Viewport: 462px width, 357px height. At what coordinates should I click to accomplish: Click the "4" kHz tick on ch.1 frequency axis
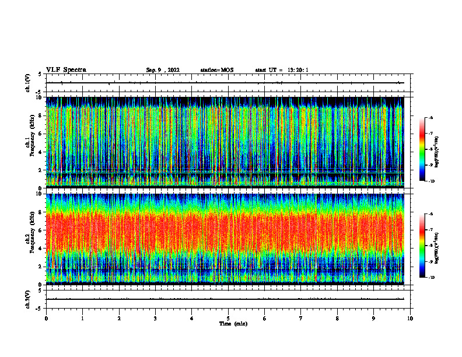pyautogui.click(x=41, y=152)
